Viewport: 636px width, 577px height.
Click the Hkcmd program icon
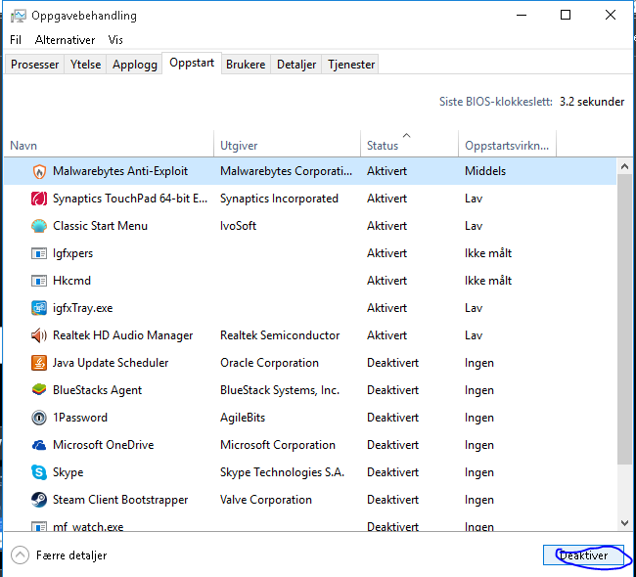(39, 281)
